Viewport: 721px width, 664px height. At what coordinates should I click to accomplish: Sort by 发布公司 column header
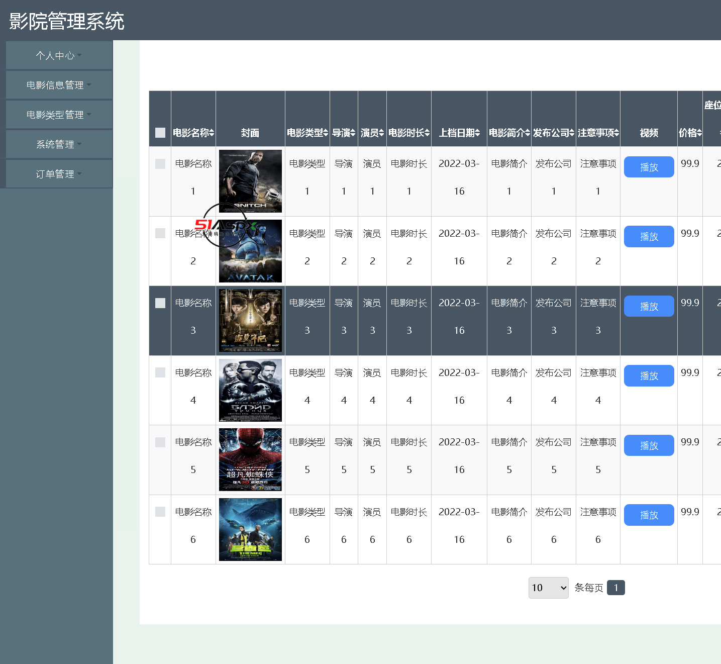[553, 133]
